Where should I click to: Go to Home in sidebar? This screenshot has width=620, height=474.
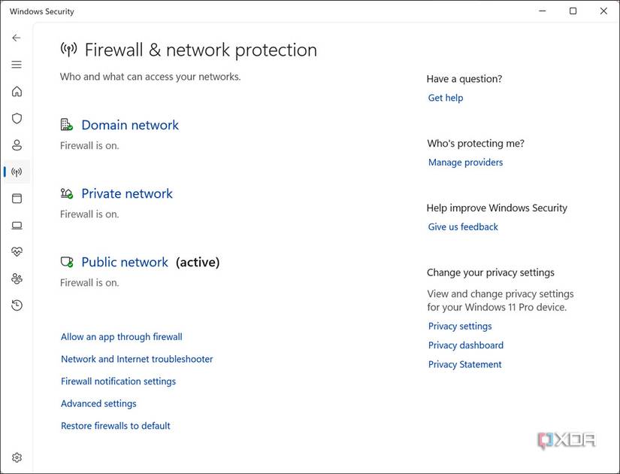click(17, 92)
